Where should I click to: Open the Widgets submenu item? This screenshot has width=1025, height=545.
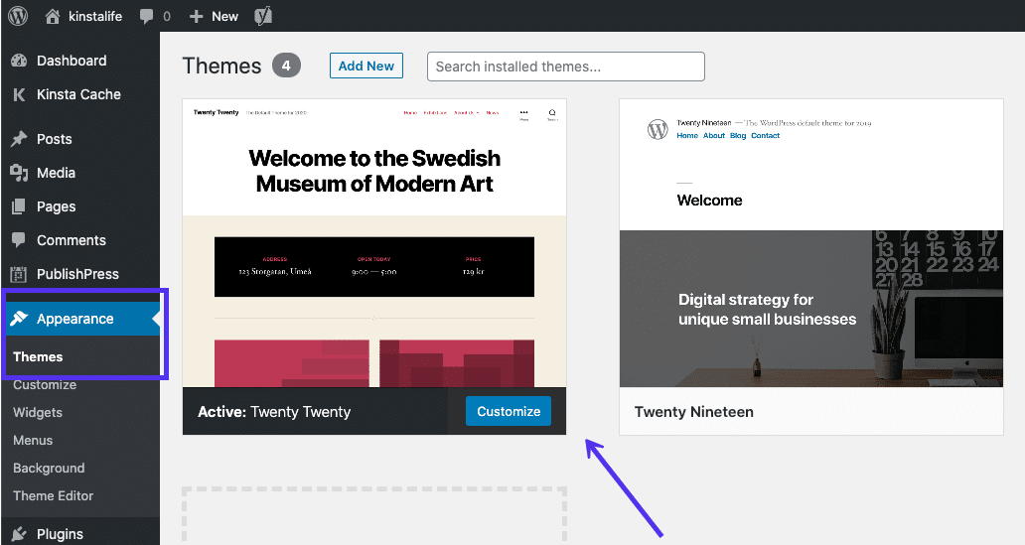coord(38,412)
